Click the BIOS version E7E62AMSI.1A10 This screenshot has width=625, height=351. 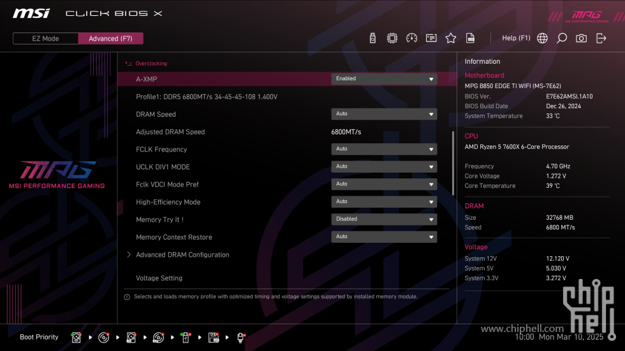coord(569,96)
